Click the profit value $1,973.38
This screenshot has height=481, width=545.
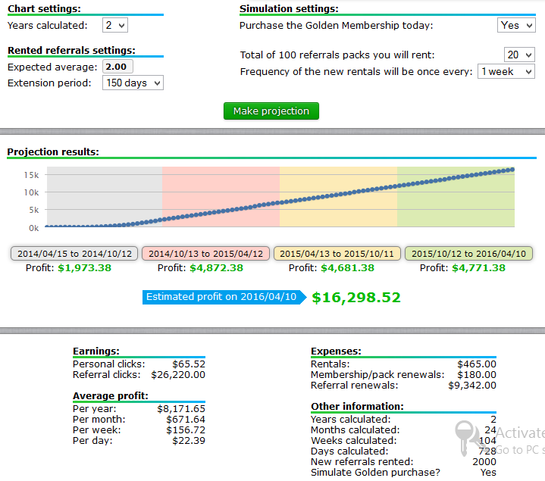pyautogui.click(x=84, y=267)
